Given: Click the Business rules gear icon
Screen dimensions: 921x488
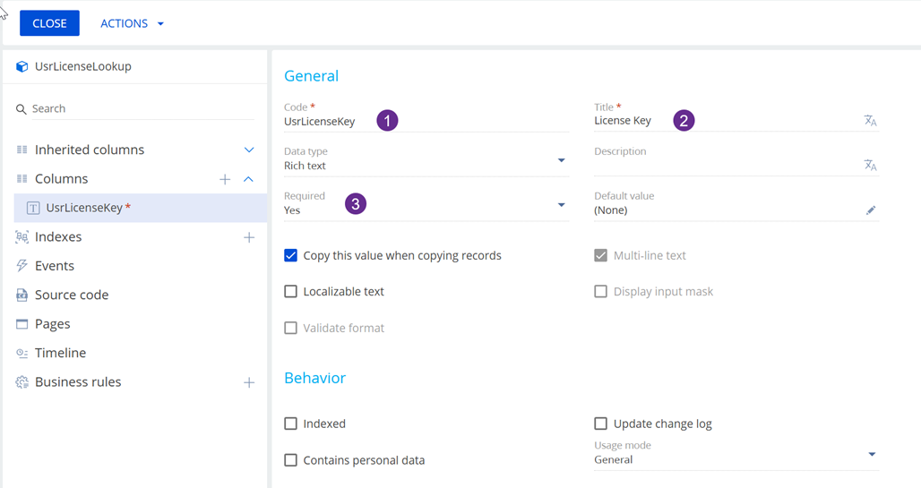Looking at the screenshot, I should click(22, 381).
